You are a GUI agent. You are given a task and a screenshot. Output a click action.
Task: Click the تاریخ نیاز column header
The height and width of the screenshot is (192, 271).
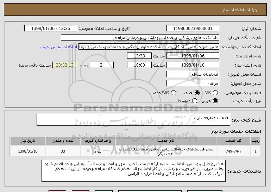tap(28, 141)
